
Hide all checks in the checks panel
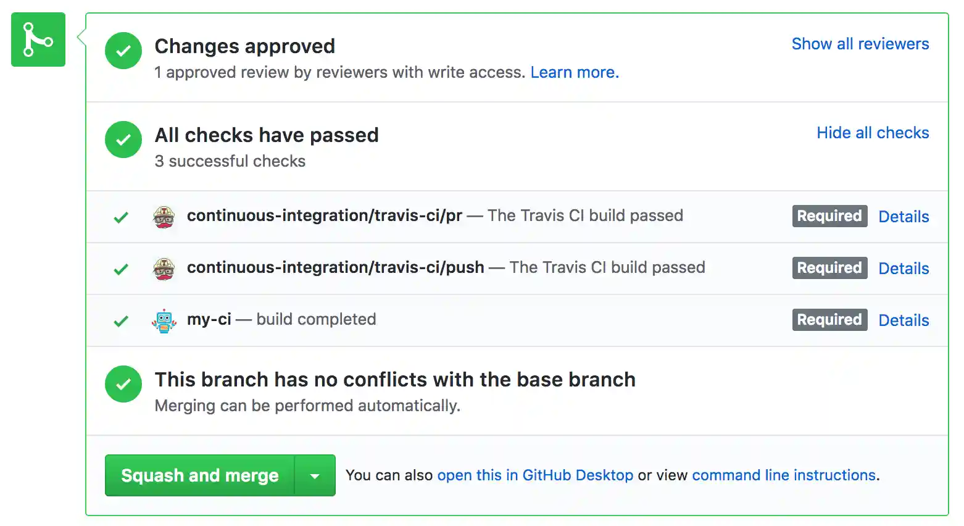[x=873, y=132]
